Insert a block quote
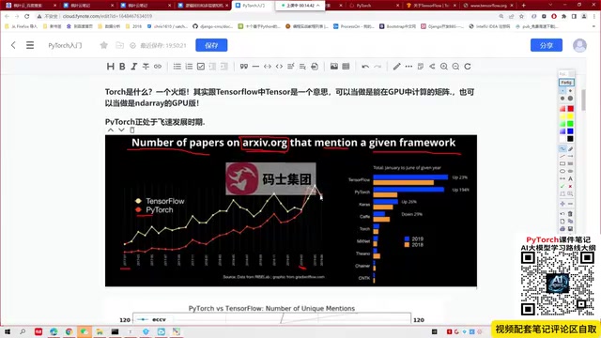The height and width of the screenshot is (338, 601). click(x=244, y=67)
